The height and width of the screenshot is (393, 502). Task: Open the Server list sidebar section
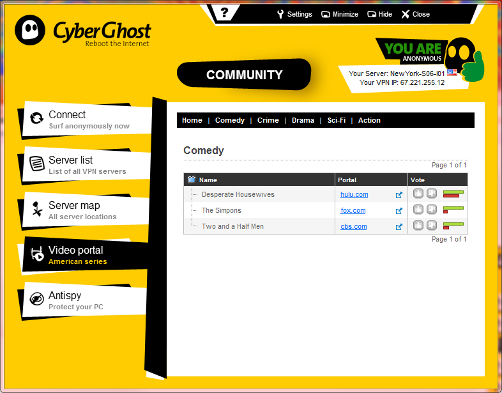(x=86, y=166)
